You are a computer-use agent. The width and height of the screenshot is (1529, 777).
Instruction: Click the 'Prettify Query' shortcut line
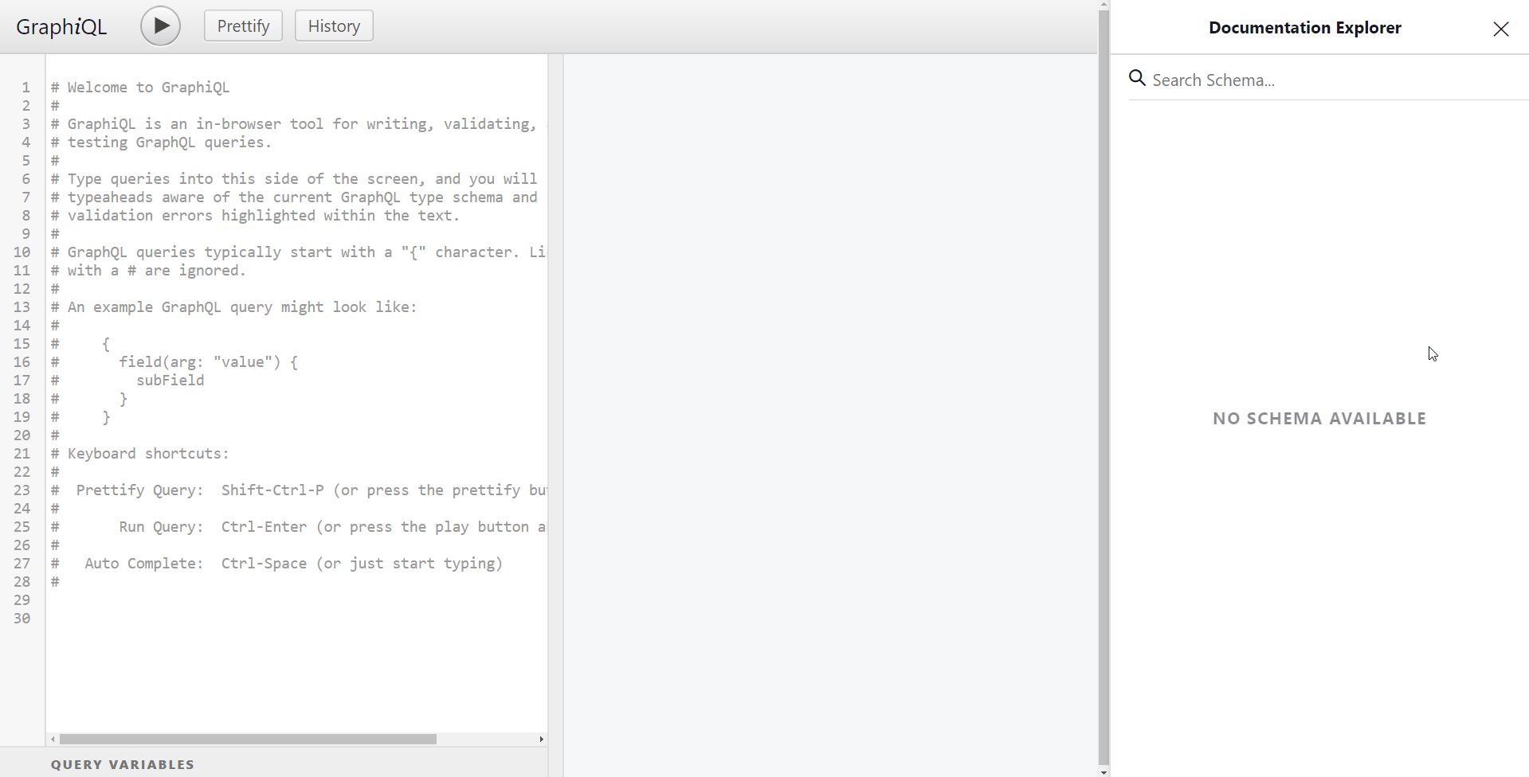pos(299,490)
